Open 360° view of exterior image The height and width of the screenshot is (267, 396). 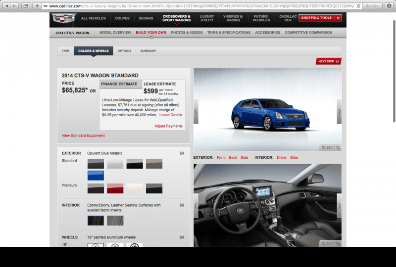328,148
